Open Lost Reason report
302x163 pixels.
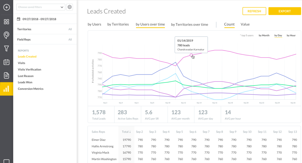(26, 76)
